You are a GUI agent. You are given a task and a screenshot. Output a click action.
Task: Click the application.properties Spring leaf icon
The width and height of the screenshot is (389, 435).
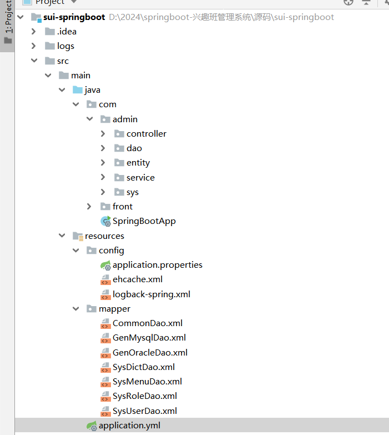[x=105, y=265]
